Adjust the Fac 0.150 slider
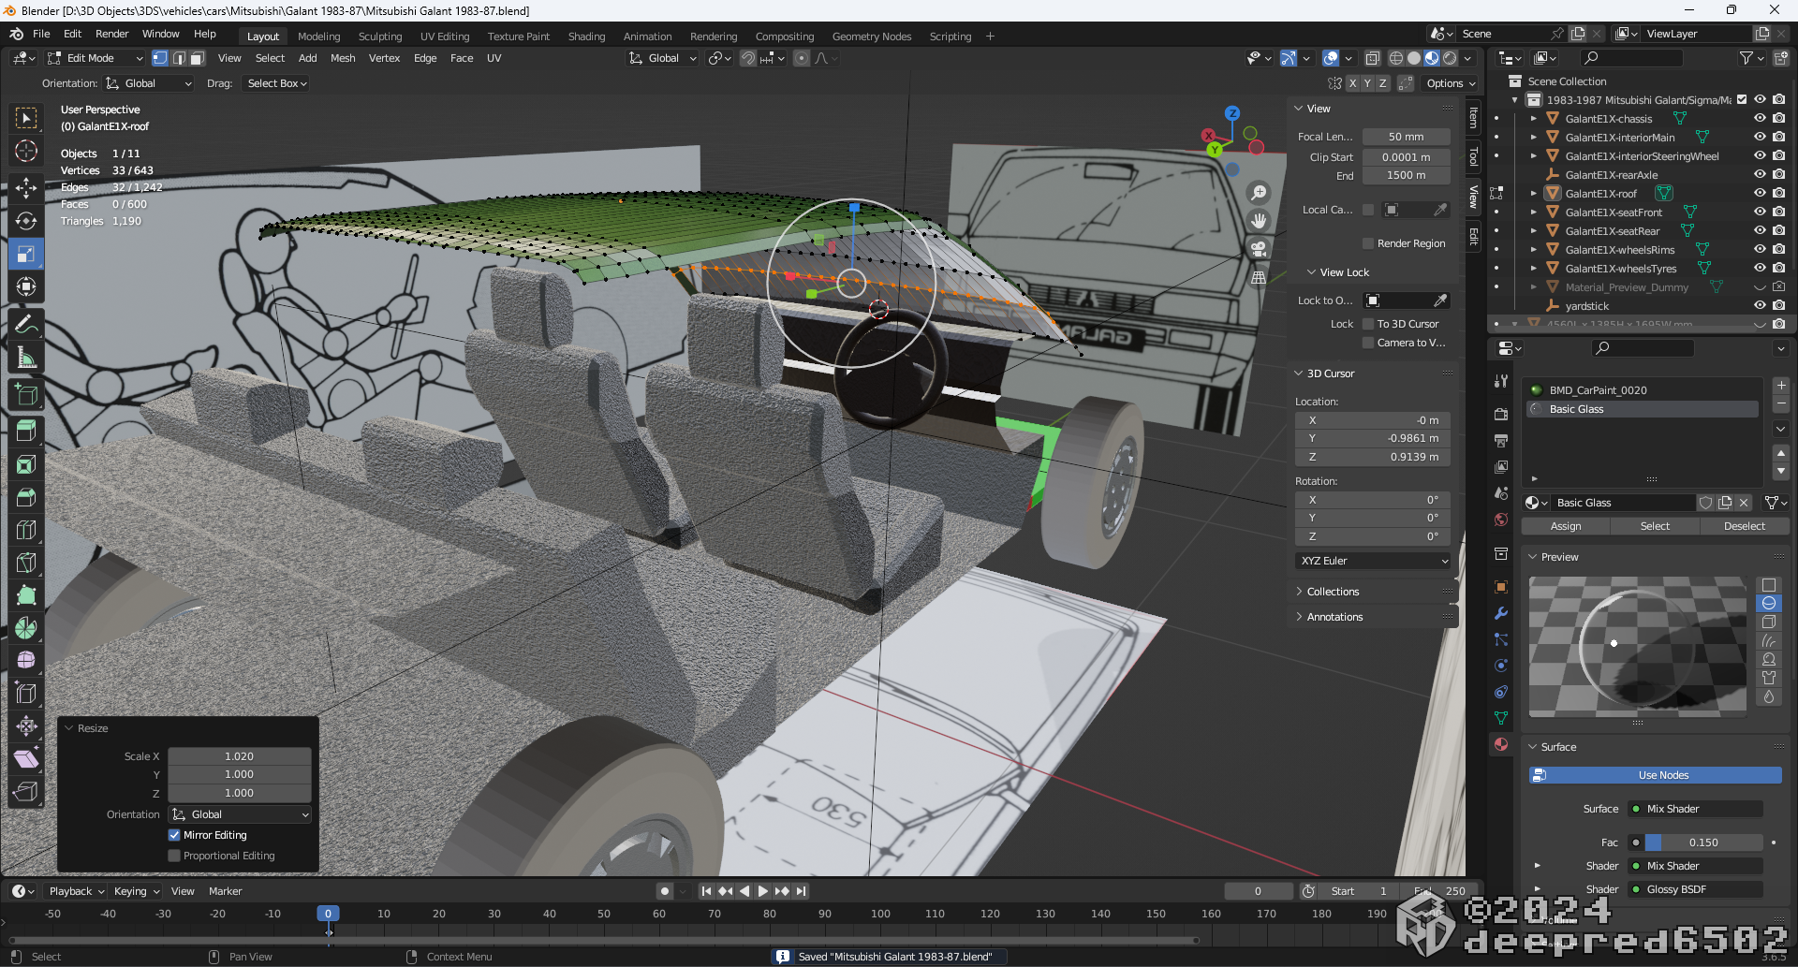This screenshot has width=1798, height=967. coord(1703,842)
